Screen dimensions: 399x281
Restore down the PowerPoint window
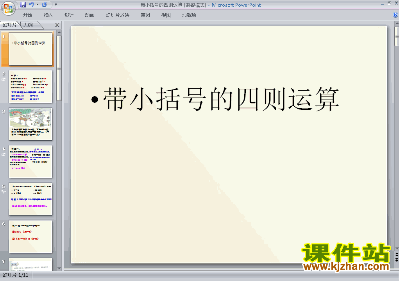(x=389, y=3)
